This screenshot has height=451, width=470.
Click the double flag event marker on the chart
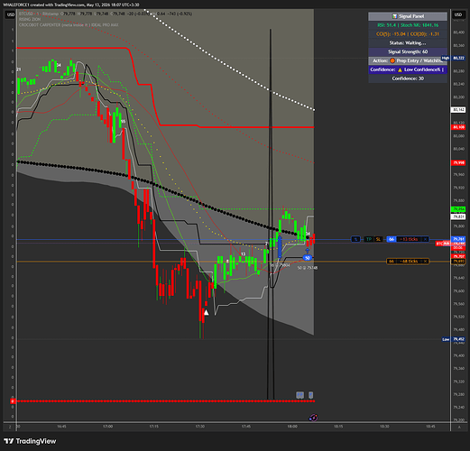[300, 395]
